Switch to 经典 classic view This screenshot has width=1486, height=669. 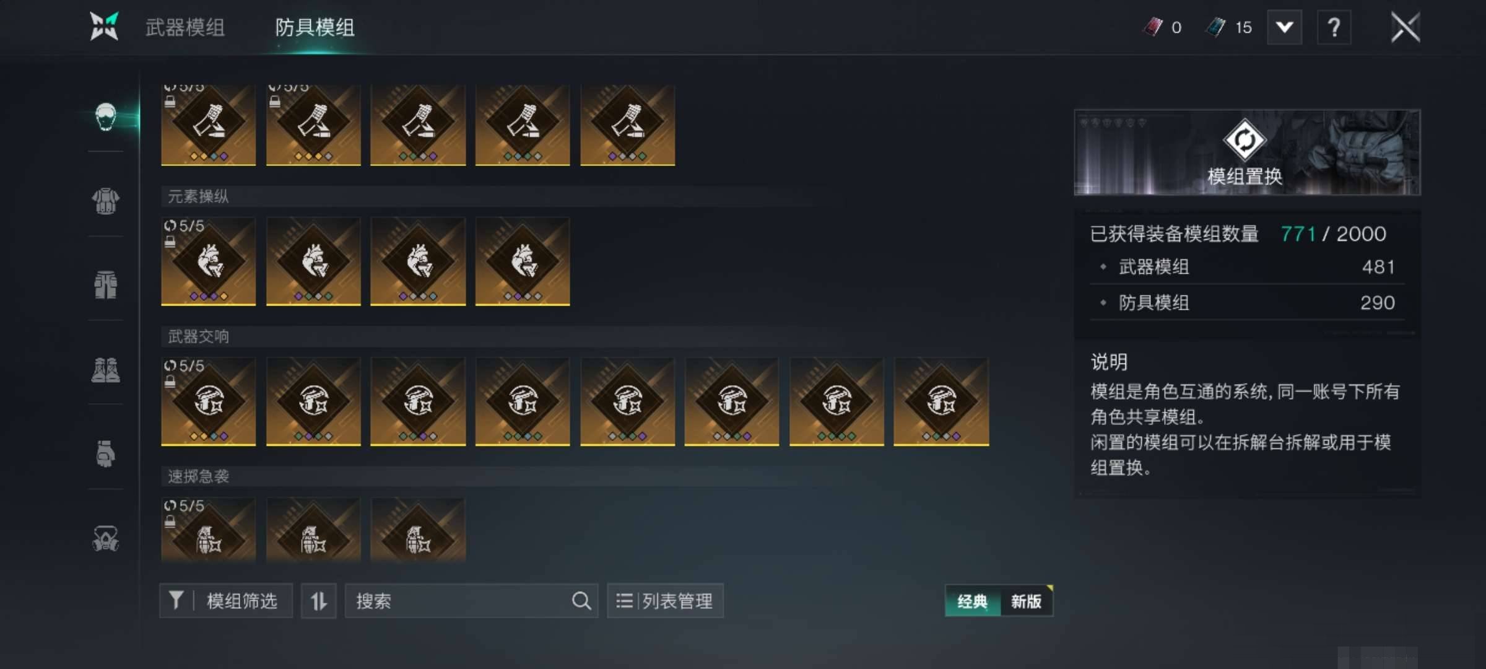click(972, 601)
